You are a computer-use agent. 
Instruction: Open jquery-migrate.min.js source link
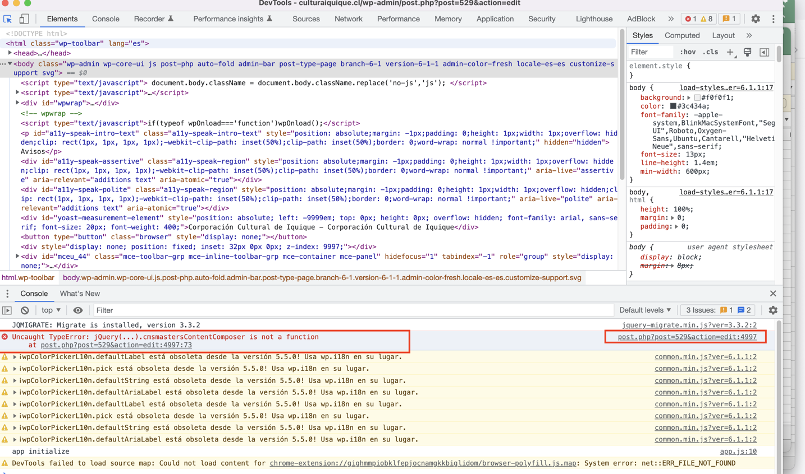pyautogui.click(x=689, y=325)
